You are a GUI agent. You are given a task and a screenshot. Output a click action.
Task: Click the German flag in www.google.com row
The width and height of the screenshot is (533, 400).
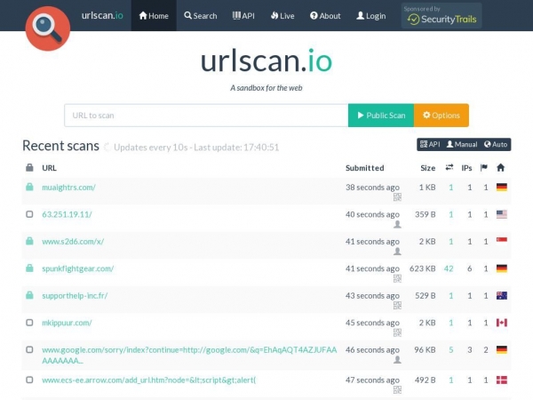point(502,349)
